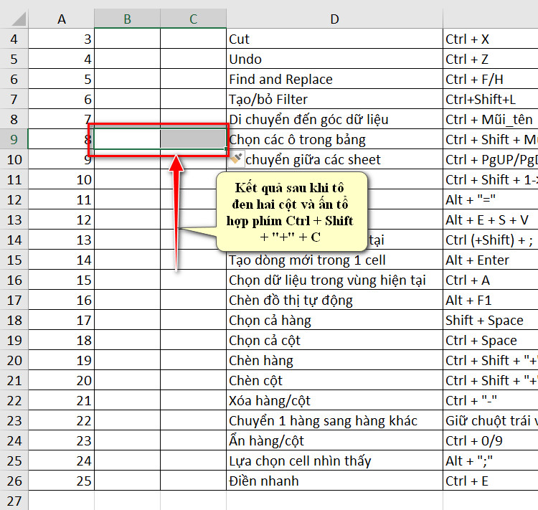Click empty cell B9 in selection
This screenshot has height=510, width=538.
127,139
